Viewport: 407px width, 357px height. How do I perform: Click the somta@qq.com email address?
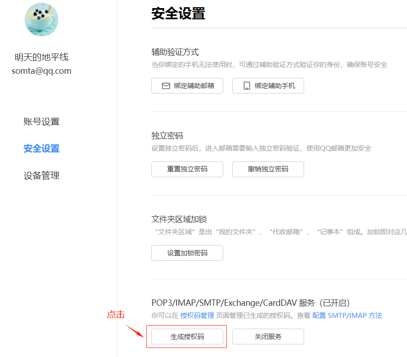(x=41, y=71)
